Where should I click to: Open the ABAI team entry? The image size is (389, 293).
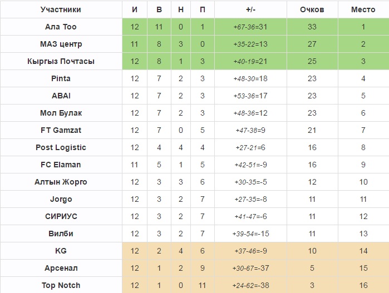(61, 96)
